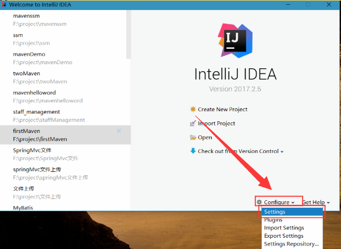Open the mavenDemo recent project
The image size is (341, 249).
[63, 58]
